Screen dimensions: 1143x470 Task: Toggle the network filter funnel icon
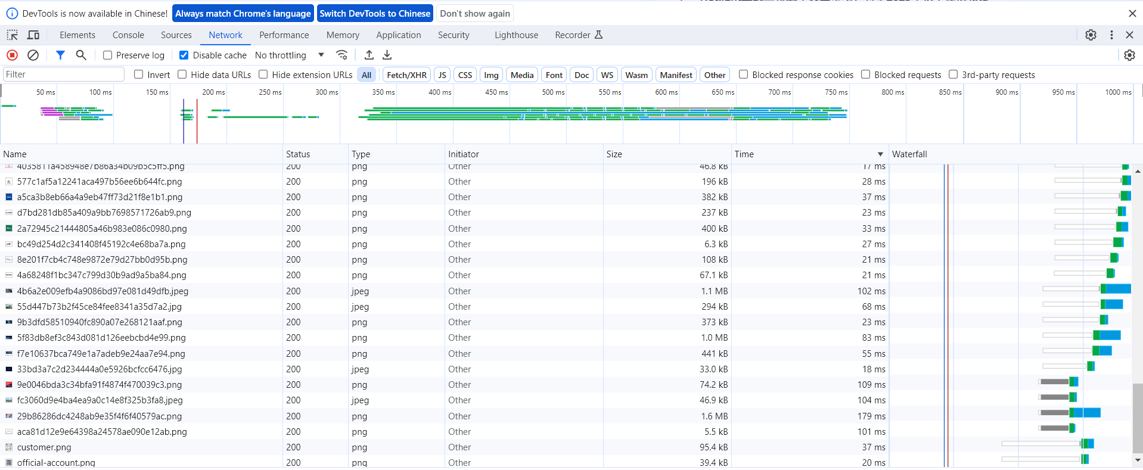pyautogui.click(x=60, y=55)
